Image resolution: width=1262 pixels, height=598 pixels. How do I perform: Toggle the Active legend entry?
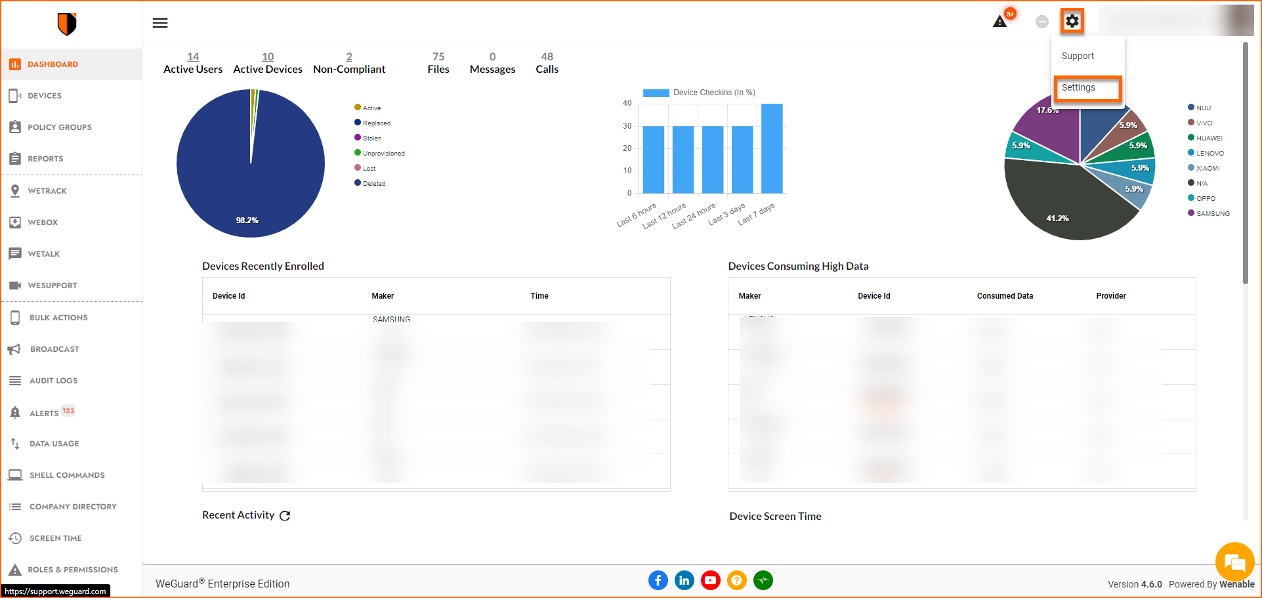coord(368,108)
